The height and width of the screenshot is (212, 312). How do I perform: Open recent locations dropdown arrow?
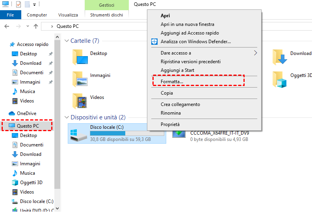click(x=28, y=26)
